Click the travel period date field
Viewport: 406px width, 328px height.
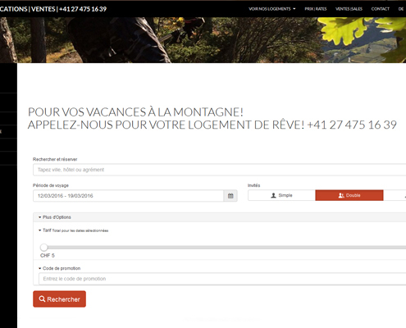pos(128,196)
